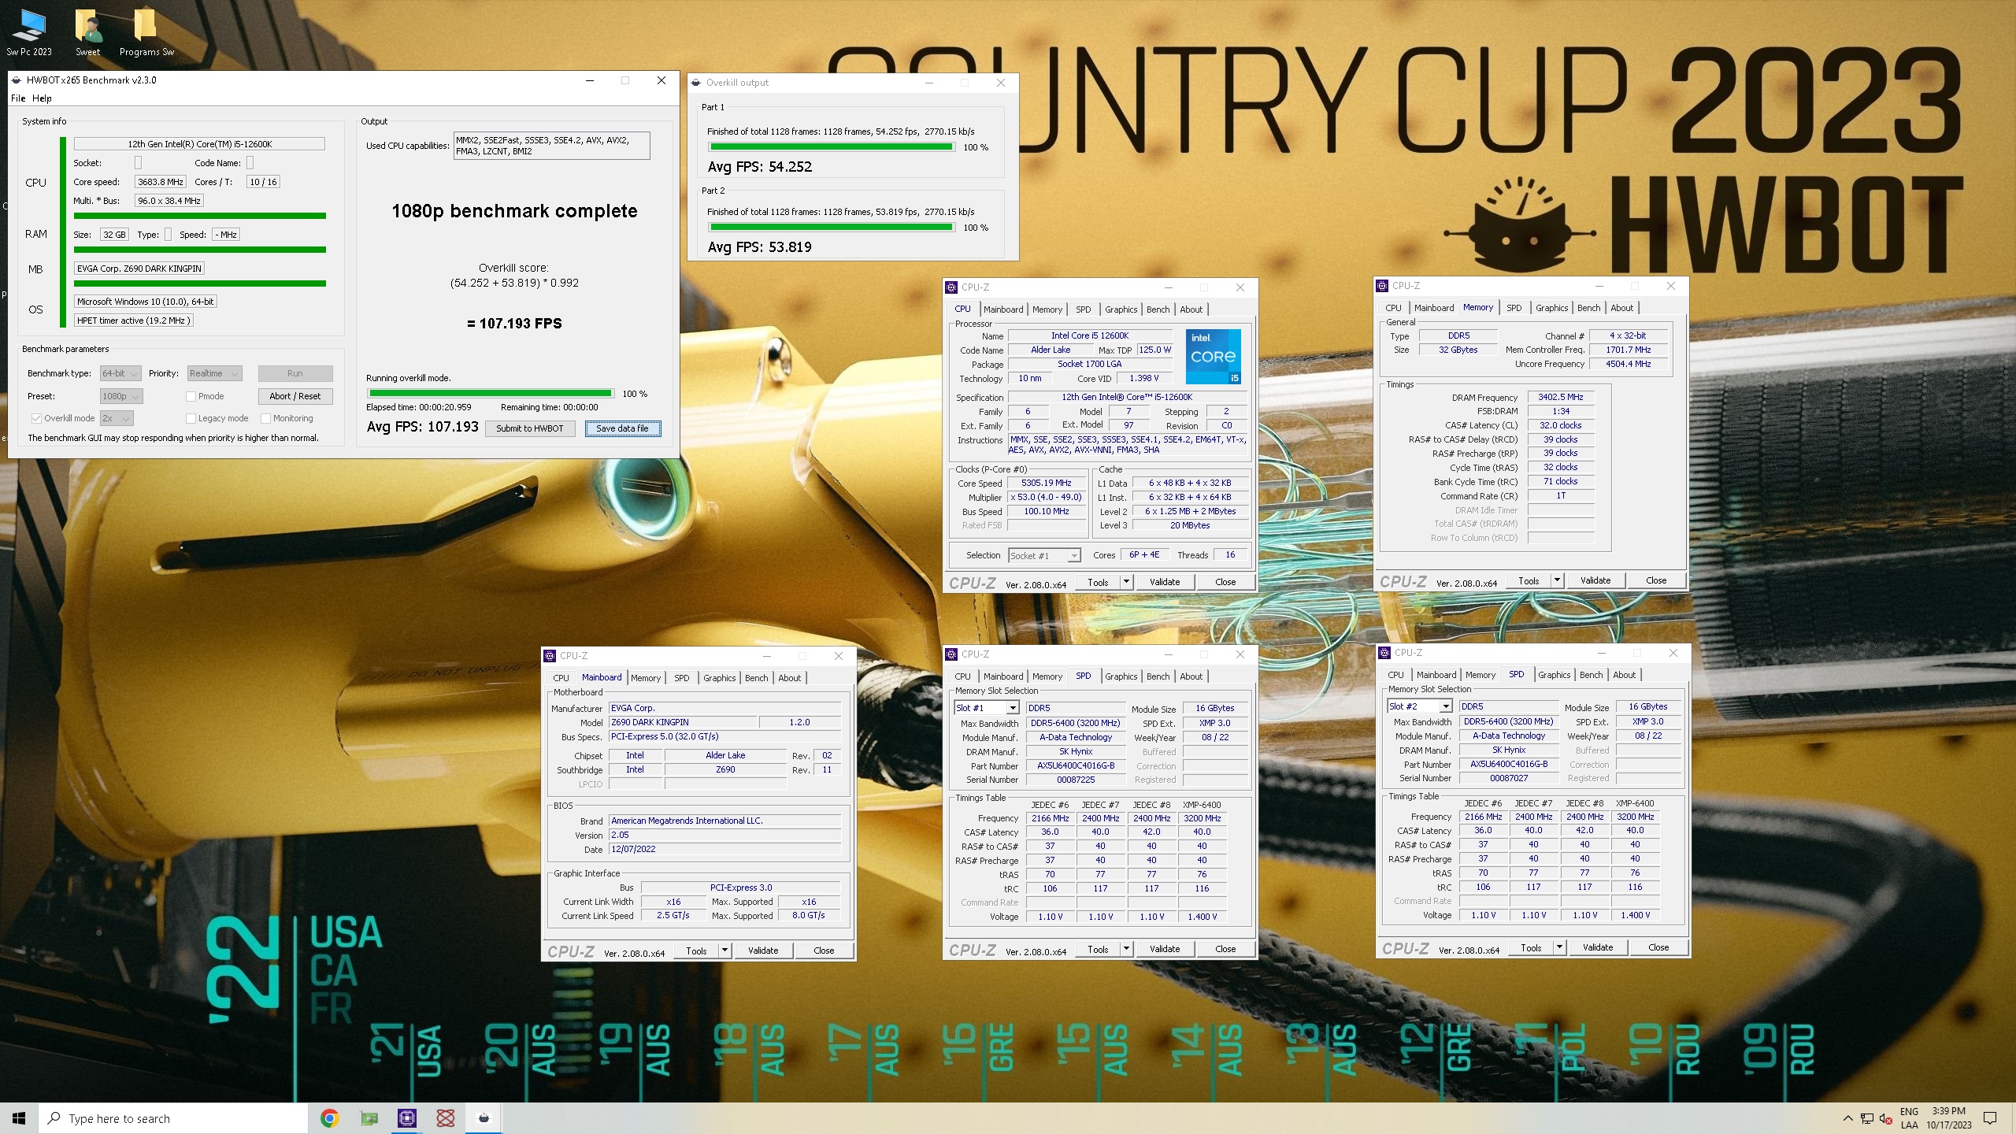Screen dimensions: 2016x1134
Task: Toggle the Monitoring checkbox
Action: pyautogui.click(x=265, y=418)
